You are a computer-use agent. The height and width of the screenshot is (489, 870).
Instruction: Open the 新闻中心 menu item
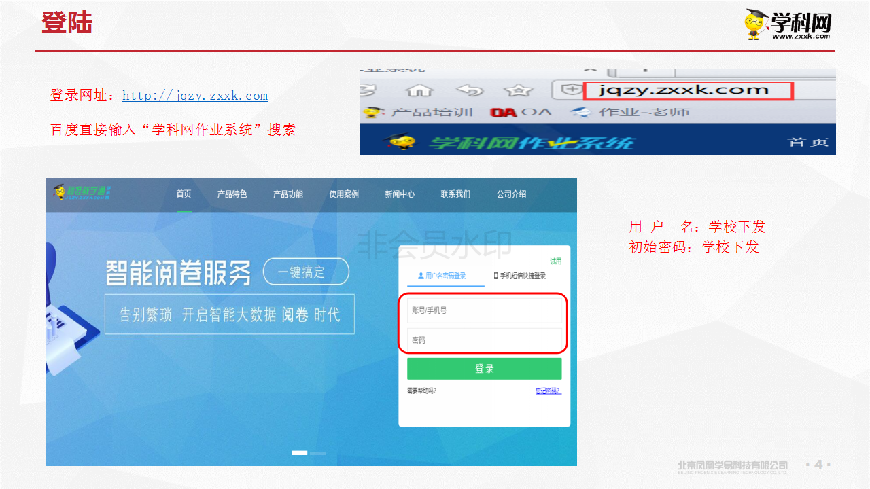(400, 194)
